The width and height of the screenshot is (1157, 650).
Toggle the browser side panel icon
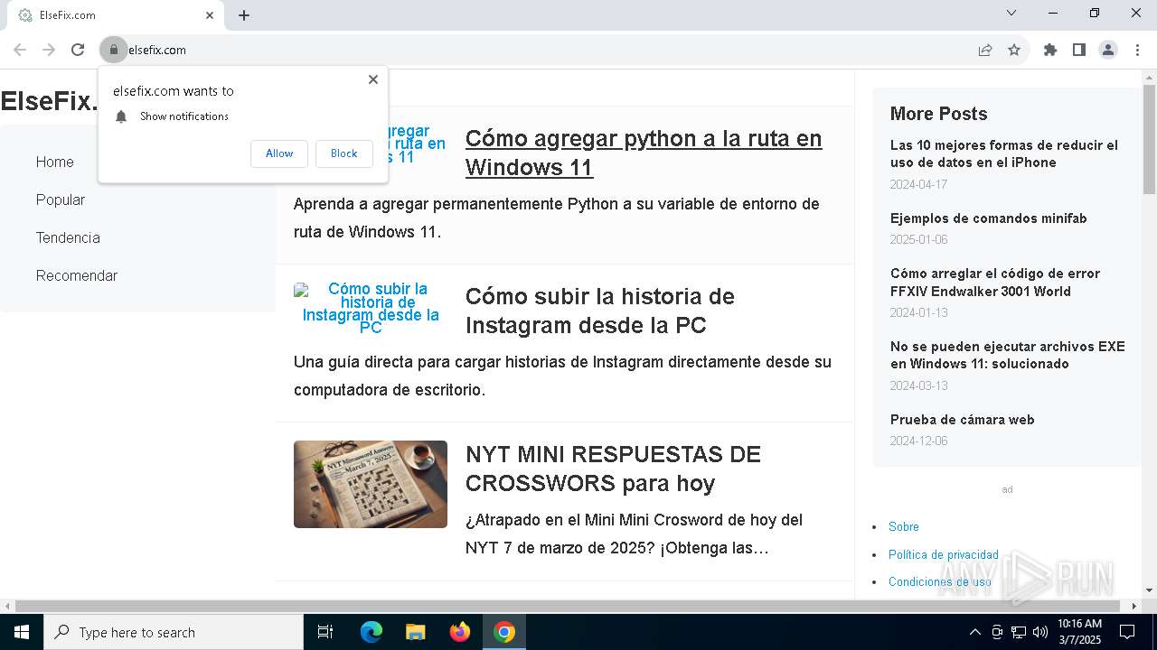[x=1078, y=50]
